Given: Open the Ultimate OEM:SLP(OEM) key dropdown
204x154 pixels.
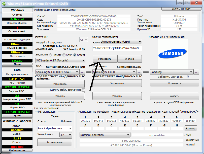Looking at the screenshot, I should click(x=121, y=42).
